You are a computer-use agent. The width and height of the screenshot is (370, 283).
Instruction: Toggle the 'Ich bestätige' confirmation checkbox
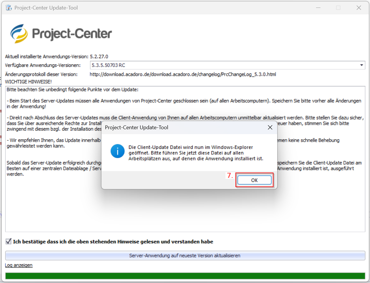tap(9, 241)
